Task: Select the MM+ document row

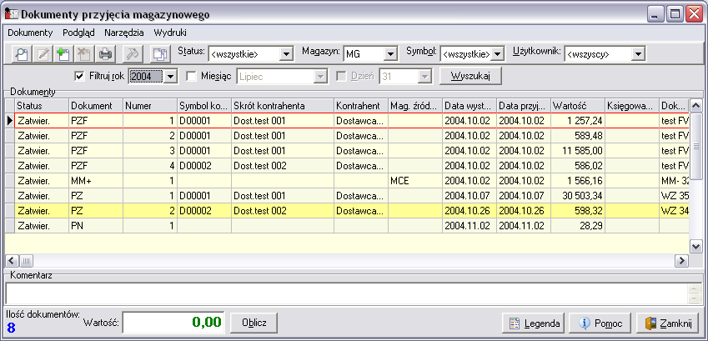Action: [347, 181]
